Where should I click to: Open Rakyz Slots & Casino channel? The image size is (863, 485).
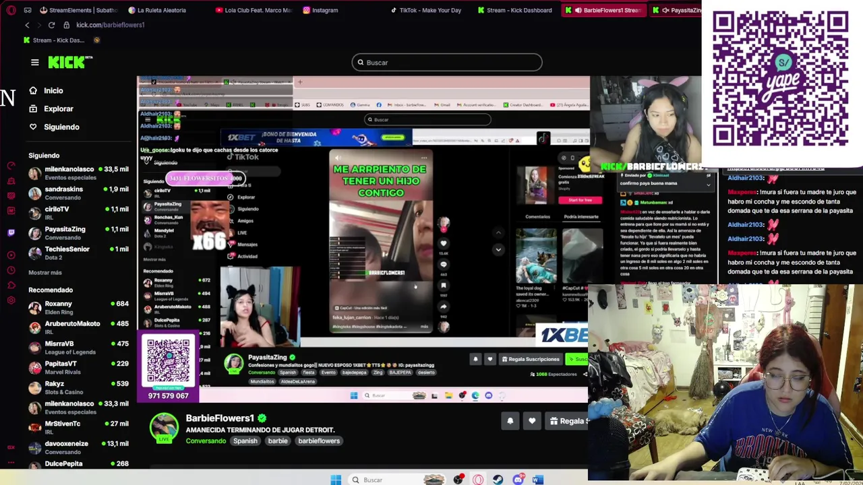point(78,387)
